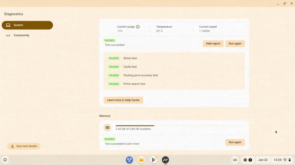Open the System section in sidebar
This screenshot has width=295, height=165.
click(x=27, y=25)
